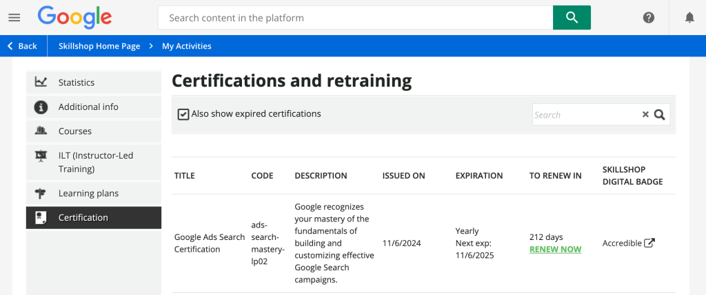Screen dimensions: 706x295
Task: Click the TITLE column header
Action: pyautogui.click(x=184, y=175)
